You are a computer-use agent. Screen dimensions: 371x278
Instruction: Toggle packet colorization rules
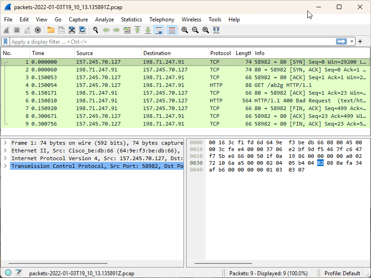[172, 30]
